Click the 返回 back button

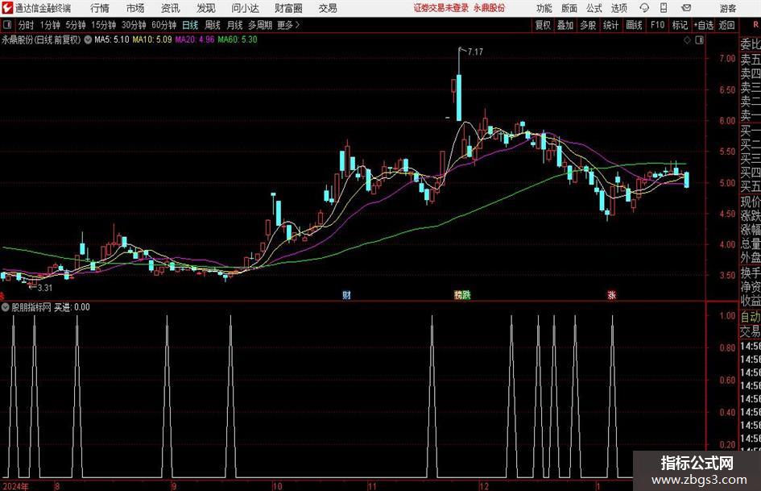(x=726, y=25)
